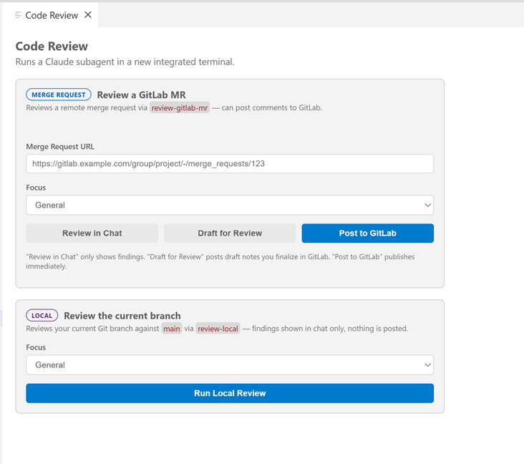
Task: Open the GitLab MR Focus dropdown
Action: [x=230, y=205]
